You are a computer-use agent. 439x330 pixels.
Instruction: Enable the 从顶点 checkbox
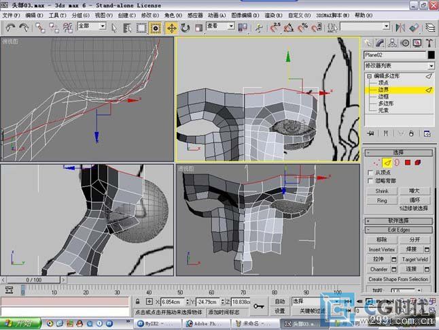(370, 172)
